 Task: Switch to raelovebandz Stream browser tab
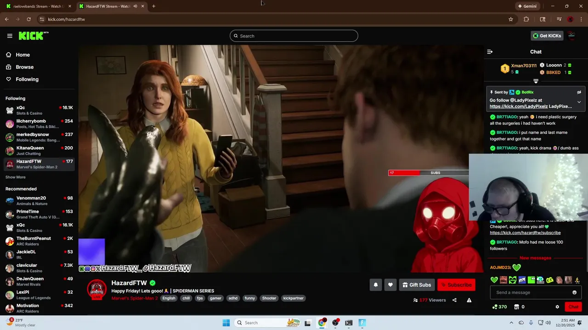tap(38, 6)
